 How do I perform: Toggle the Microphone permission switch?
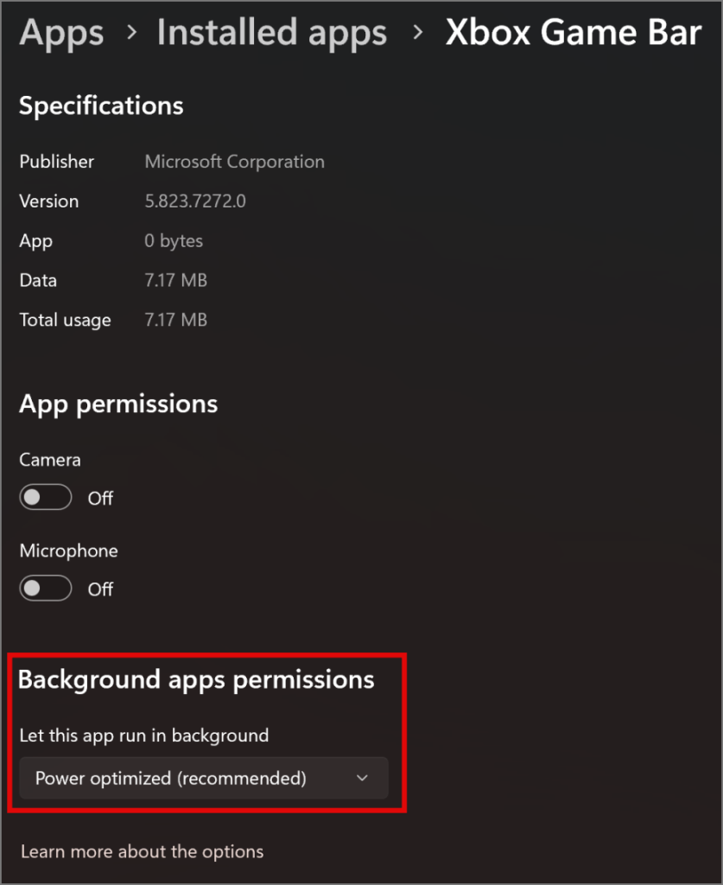coord(46,589)
